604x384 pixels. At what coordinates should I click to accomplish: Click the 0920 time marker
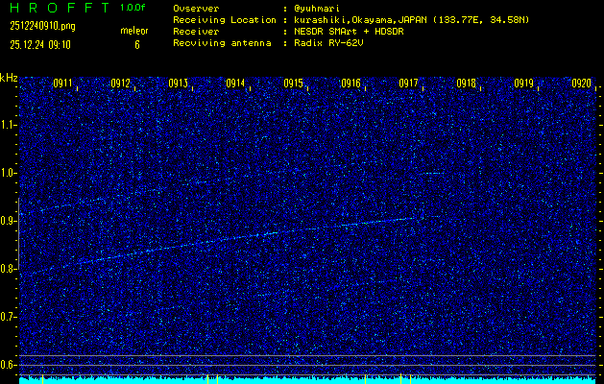coord(581,84)
